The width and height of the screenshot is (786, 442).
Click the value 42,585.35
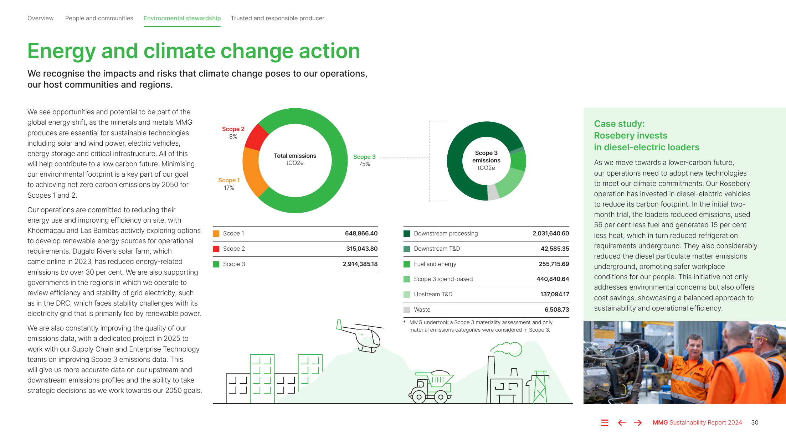click(555, 249)
